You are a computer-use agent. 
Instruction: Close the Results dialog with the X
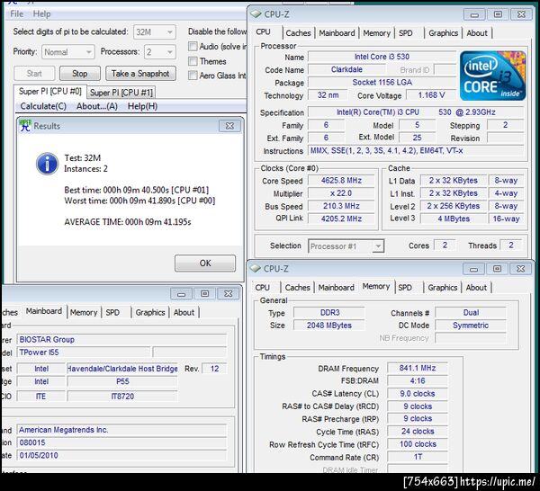pyautogui.click(x=229, y=126)
